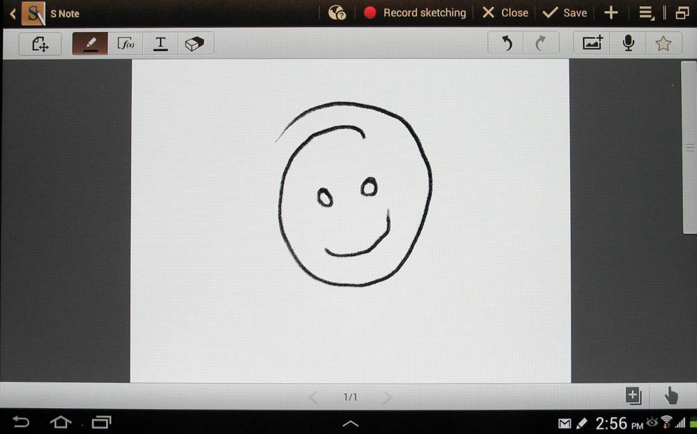Pick the Eraser tool
The height and width of the screenshot is (434, 697).
(194, 43)
